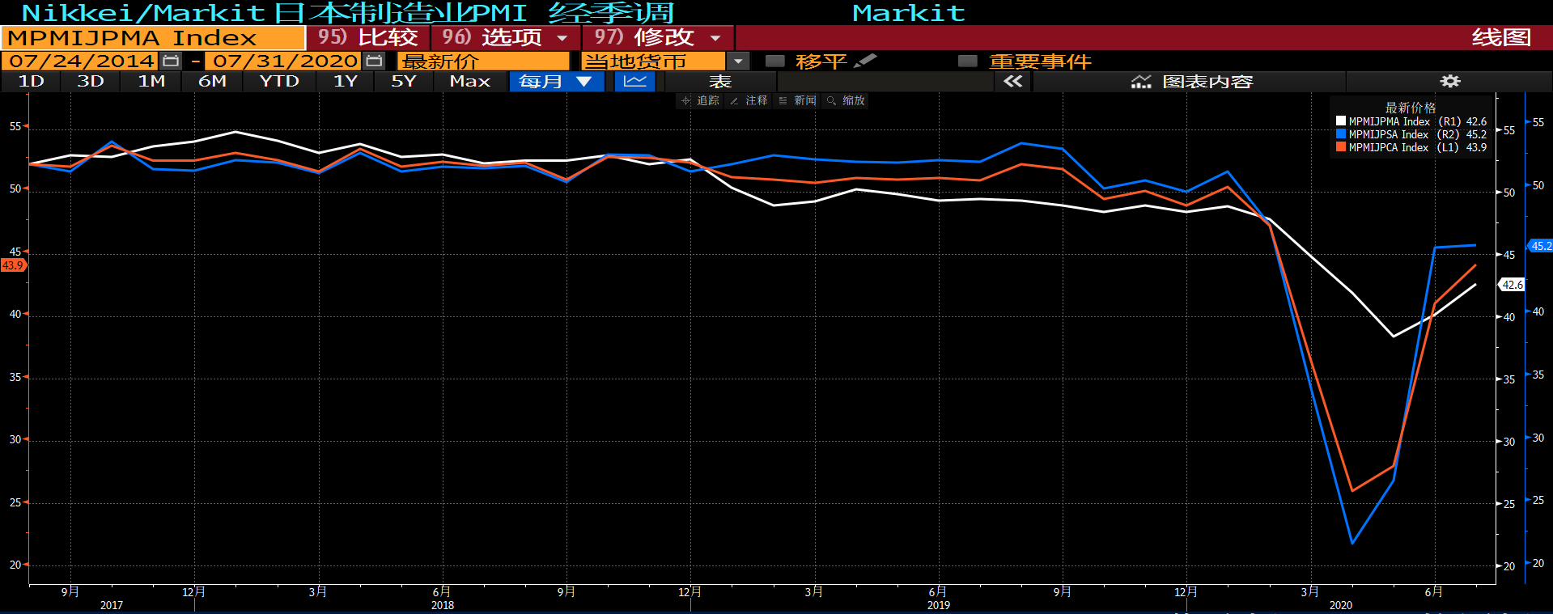Toggle the 重要事件 checkbox
1553x614 pixels.
pos(968,61)
